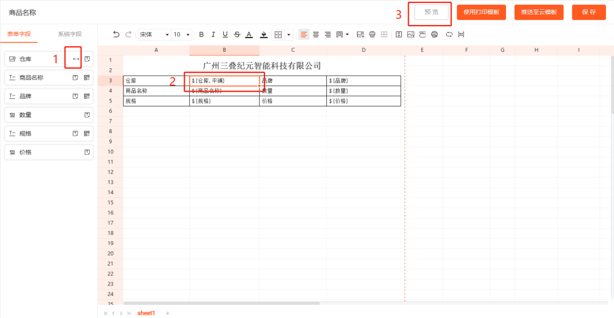The height and width of the screenshot is (318, 614).
Task: Select the 商品名称 label cell in the sheet
Action: pyautogui.click(x=156, y=91)
